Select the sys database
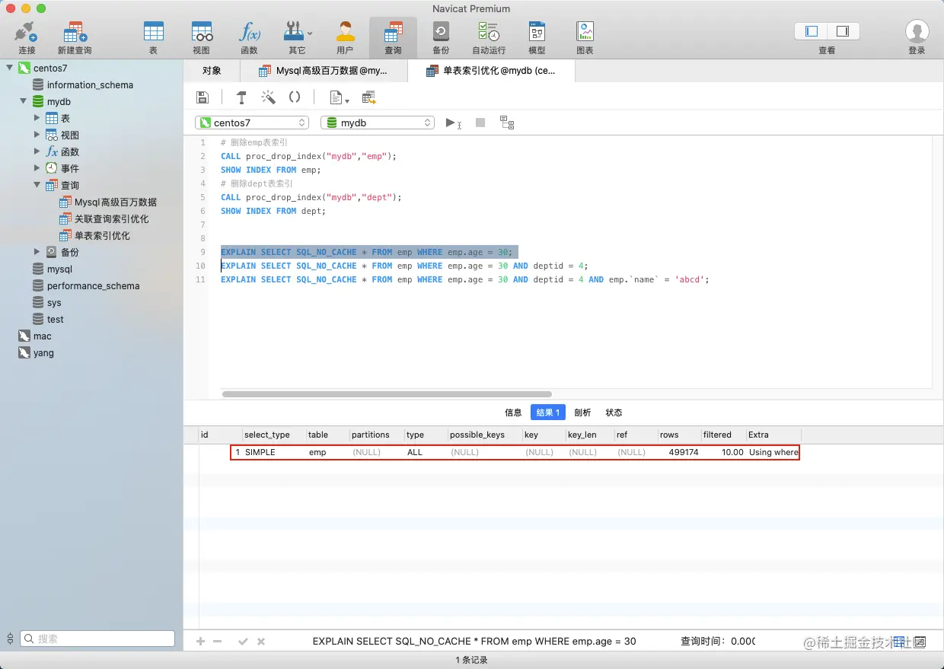Screen dimensions: 944x669 coord(53,302)
